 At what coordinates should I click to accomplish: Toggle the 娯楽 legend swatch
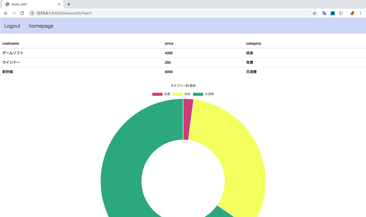[178, 94]
